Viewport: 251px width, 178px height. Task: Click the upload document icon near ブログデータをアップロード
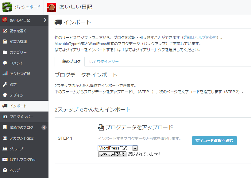click(101, 127)
